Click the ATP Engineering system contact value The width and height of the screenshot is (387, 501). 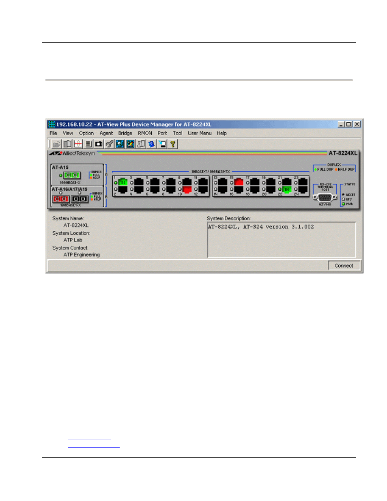point(82,255)
